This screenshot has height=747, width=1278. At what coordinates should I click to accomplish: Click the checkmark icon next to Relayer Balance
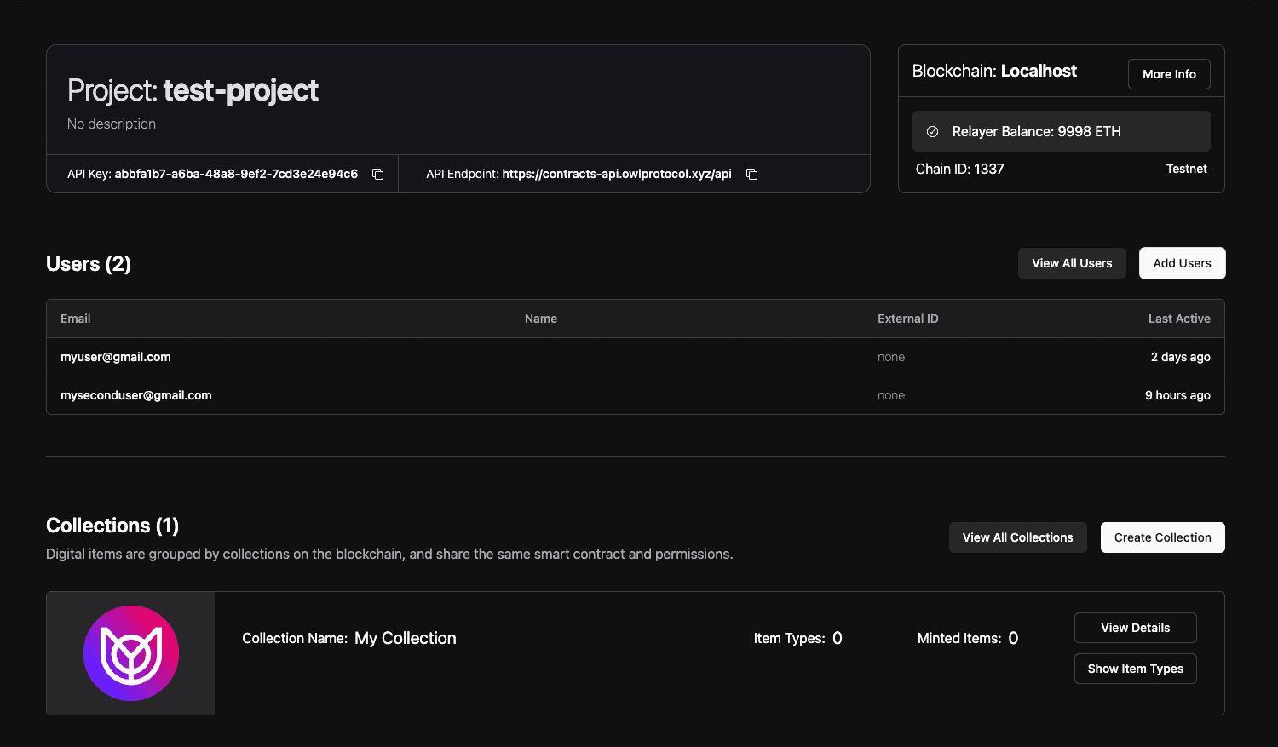[x=932, y=132]
